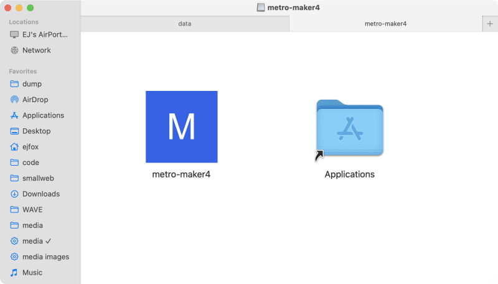Screen dimensions: 498x284
Task: Add a new Finder tab with plus
Action: (x=490, y=24)
